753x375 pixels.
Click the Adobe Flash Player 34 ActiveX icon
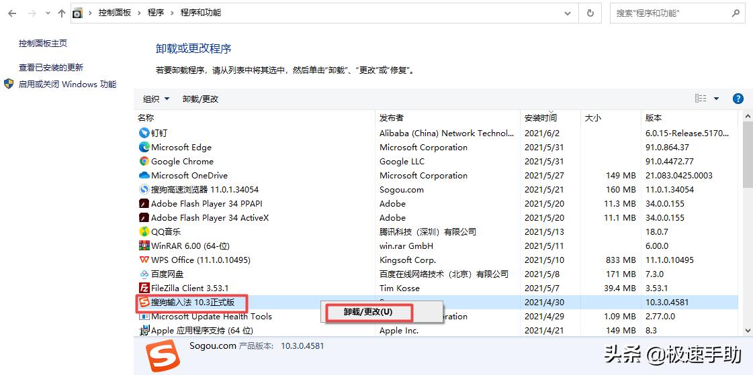[144, 218]
